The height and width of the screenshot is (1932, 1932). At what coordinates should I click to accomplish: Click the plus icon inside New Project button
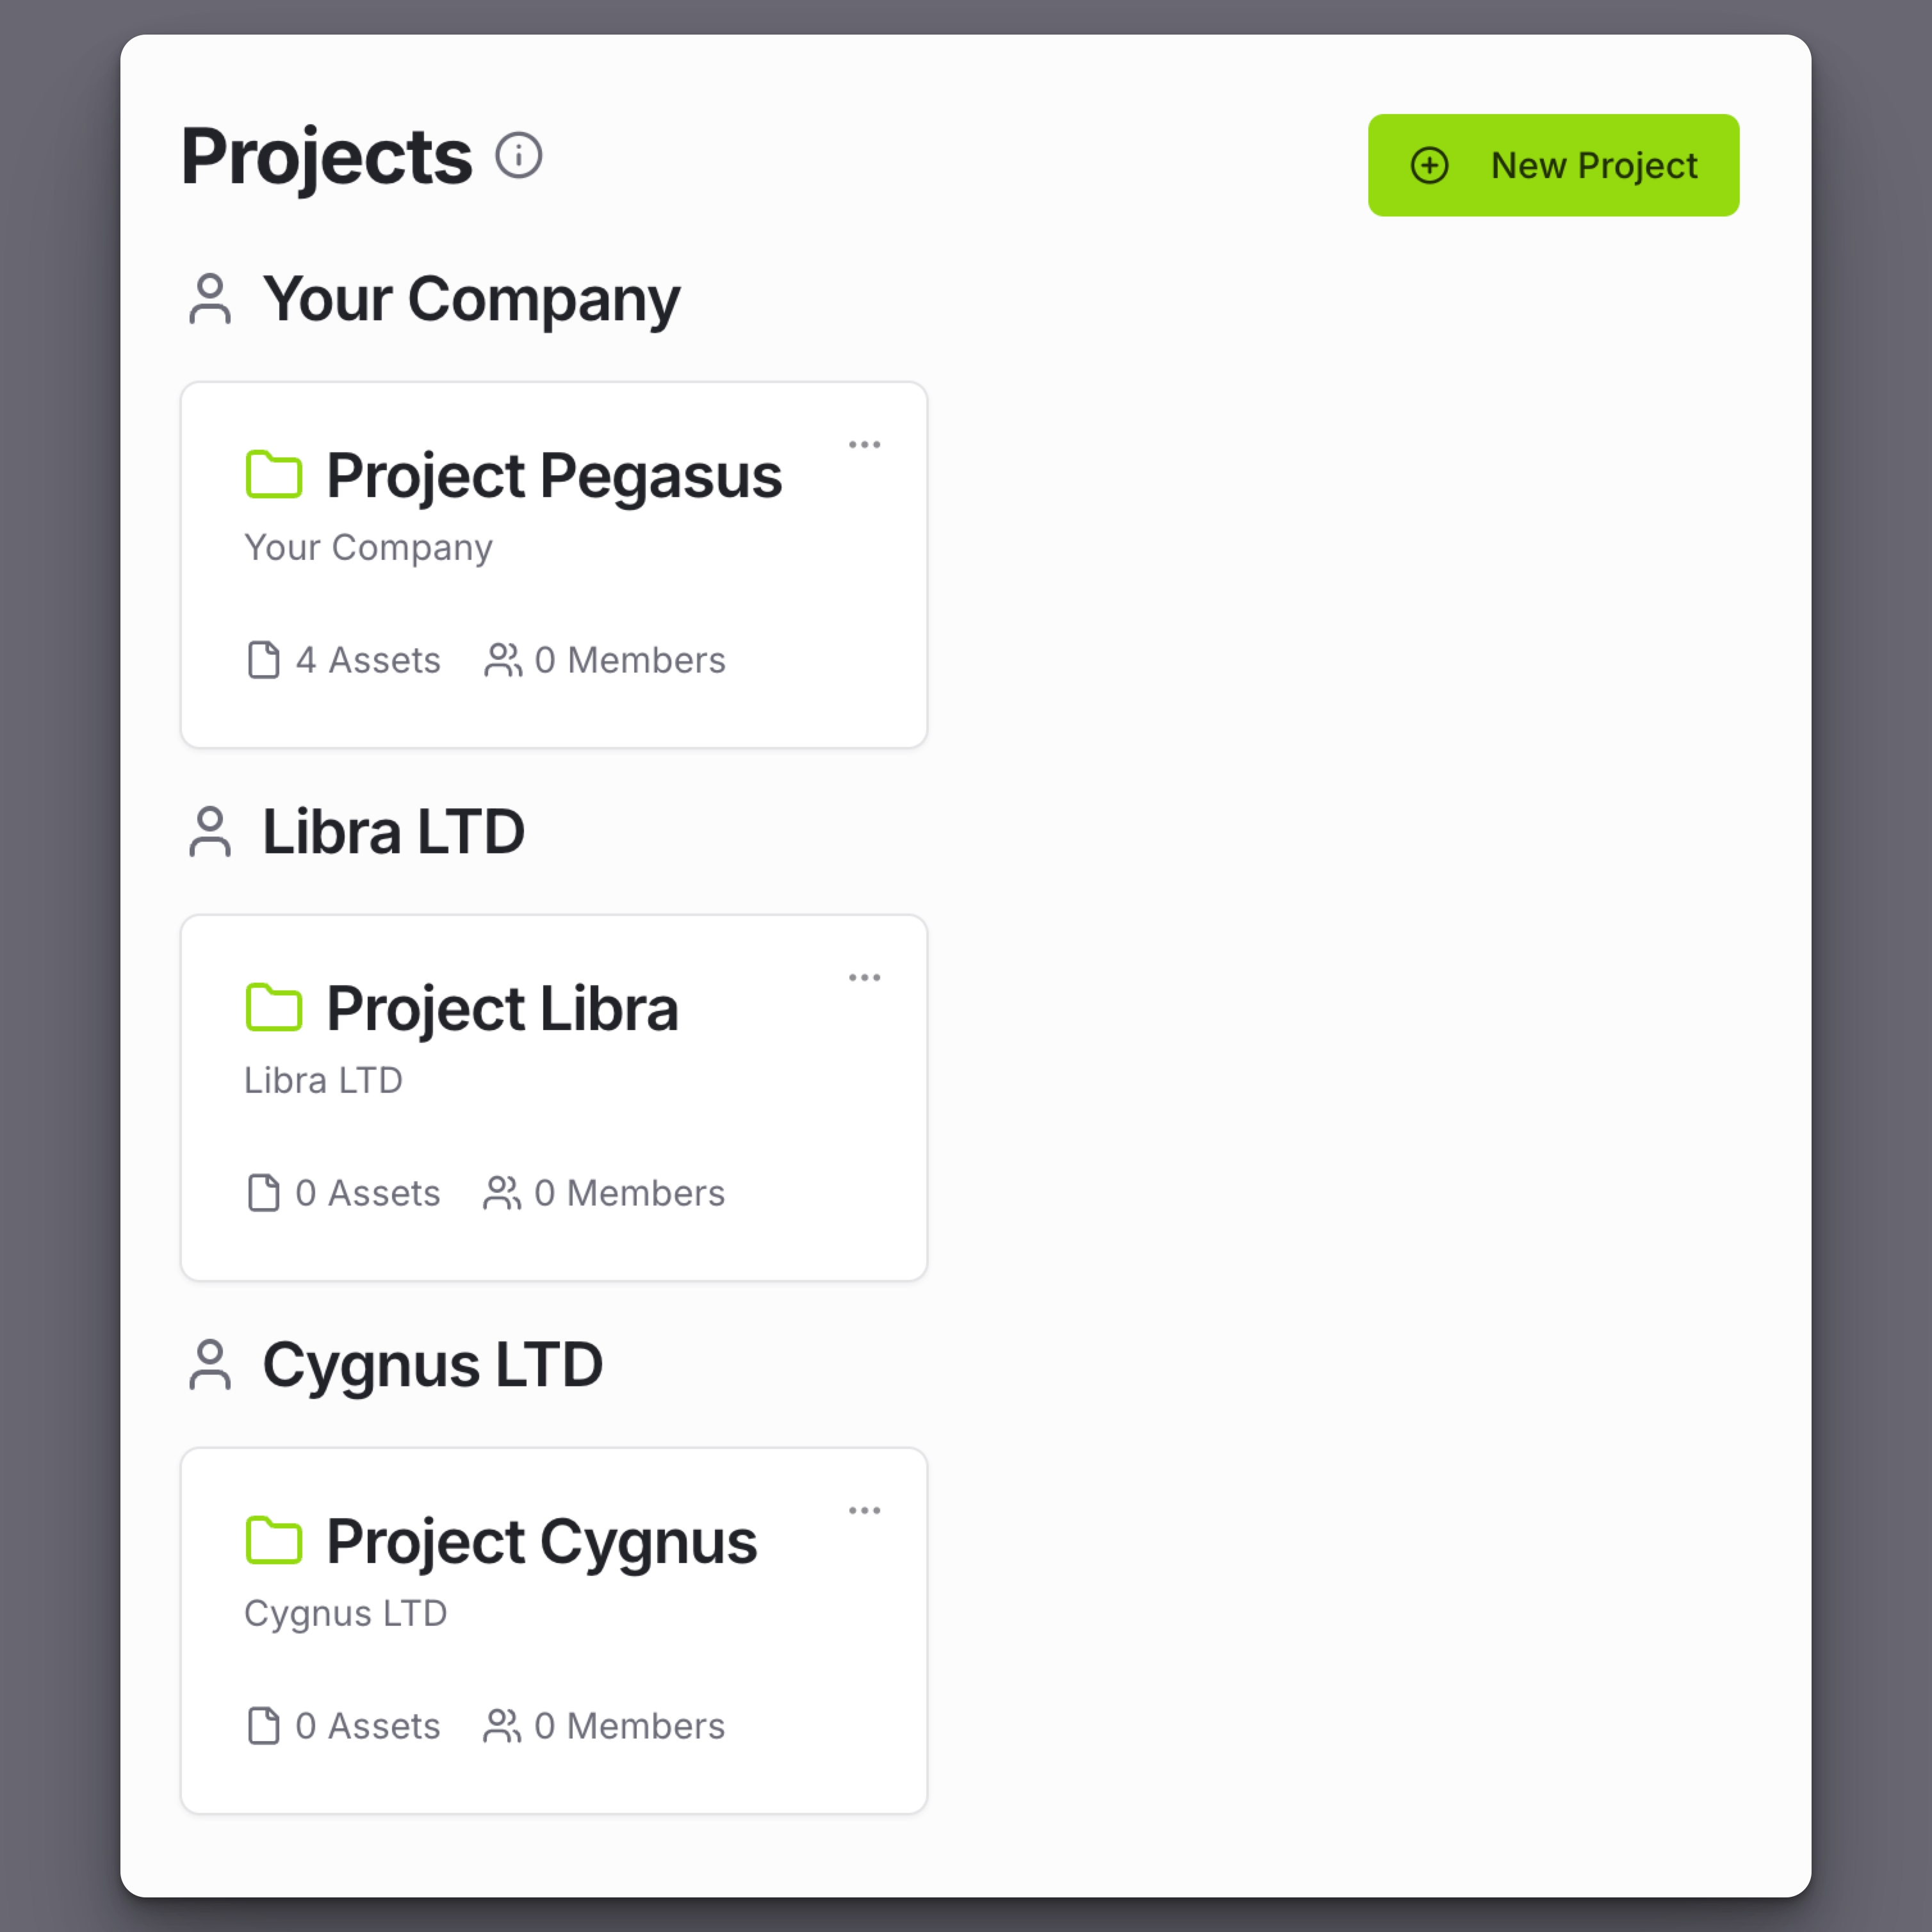tap(1429, 165)
